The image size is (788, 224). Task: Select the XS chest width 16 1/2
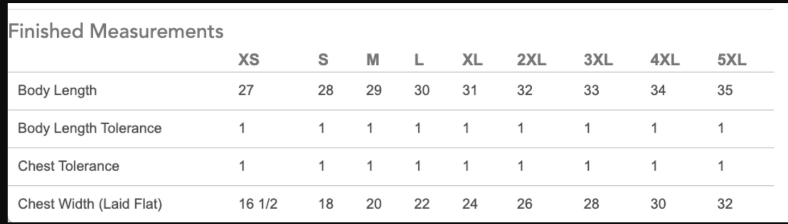point(258,204)
